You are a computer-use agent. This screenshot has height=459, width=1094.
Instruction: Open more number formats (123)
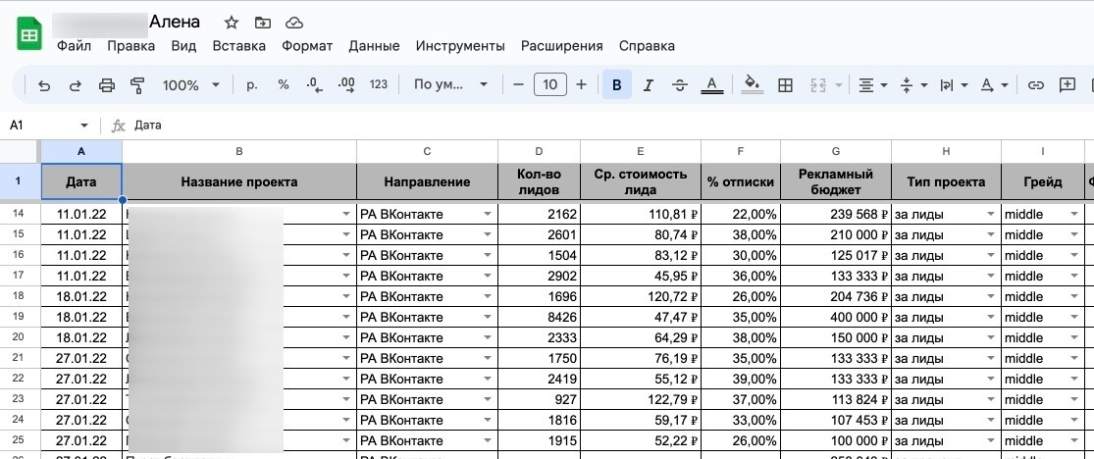coord(378,85)
